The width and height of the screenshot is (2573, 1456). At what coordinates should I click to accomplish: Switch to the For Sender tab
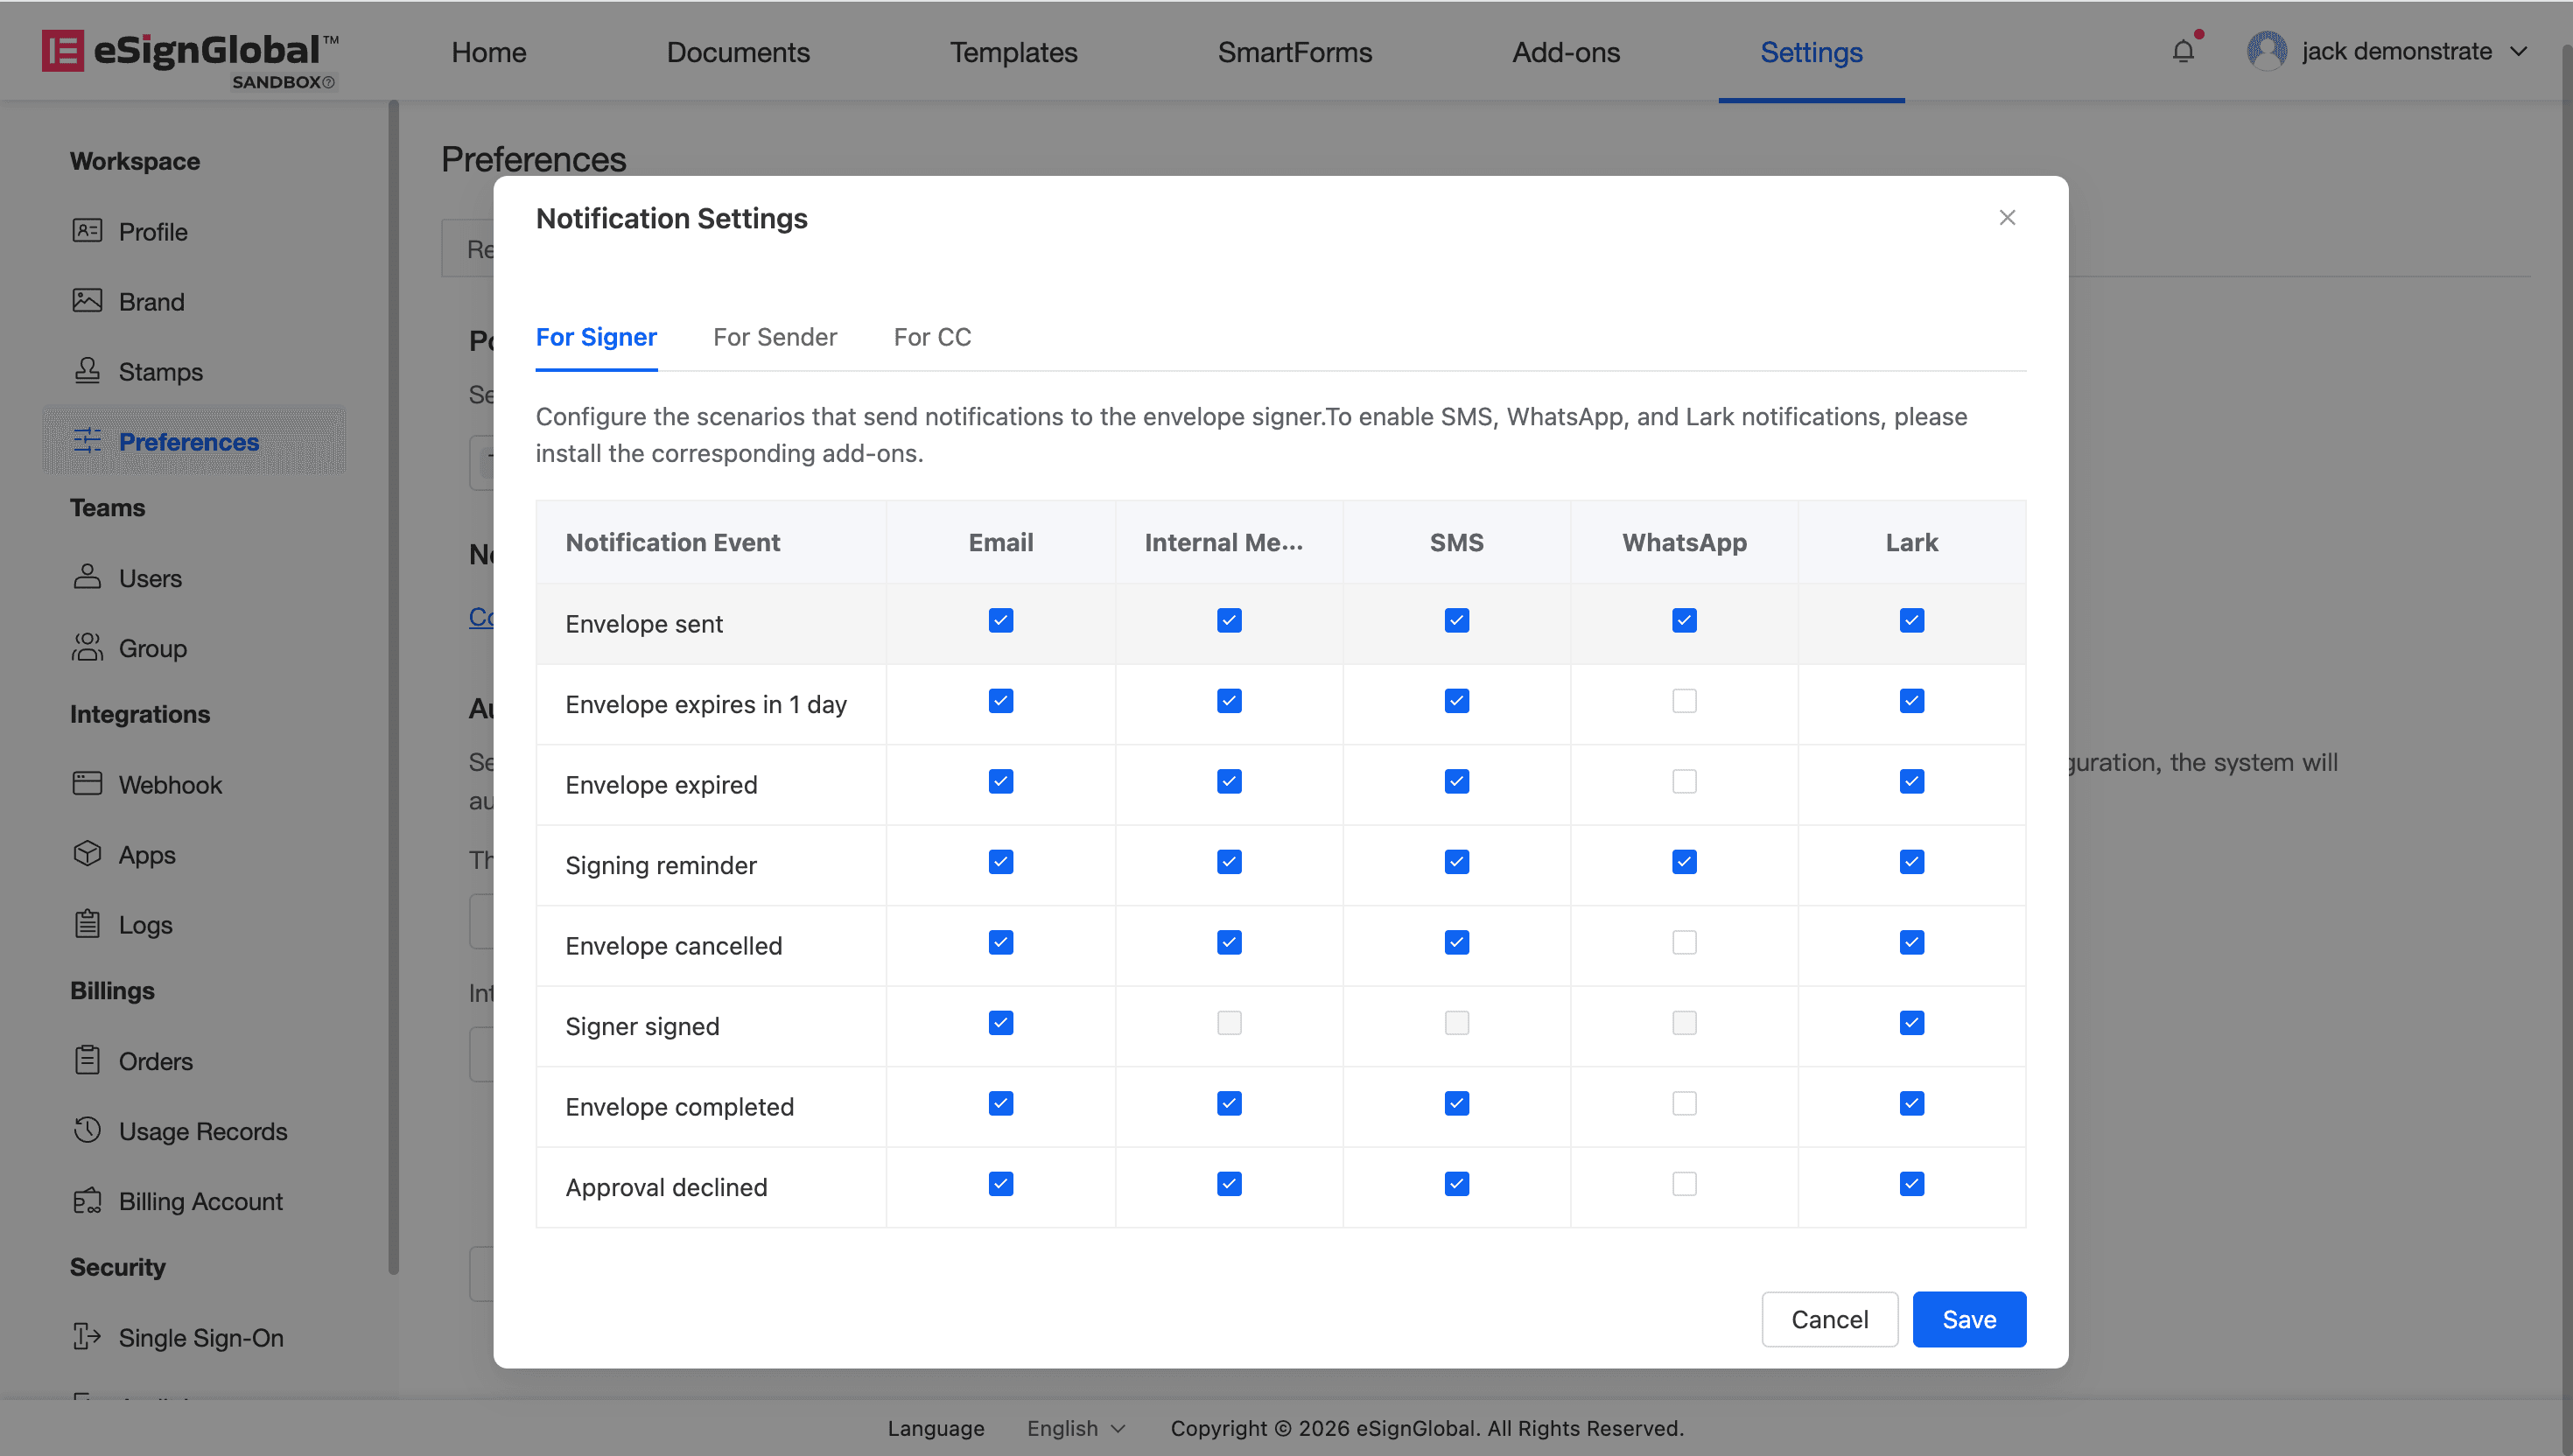pyautogui.click(x=775, y=337)
